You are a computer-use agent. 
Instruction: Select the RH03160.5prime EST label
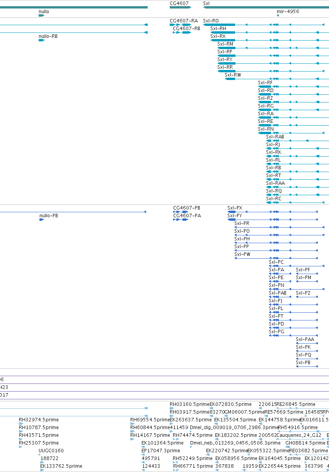coord(189,404)
